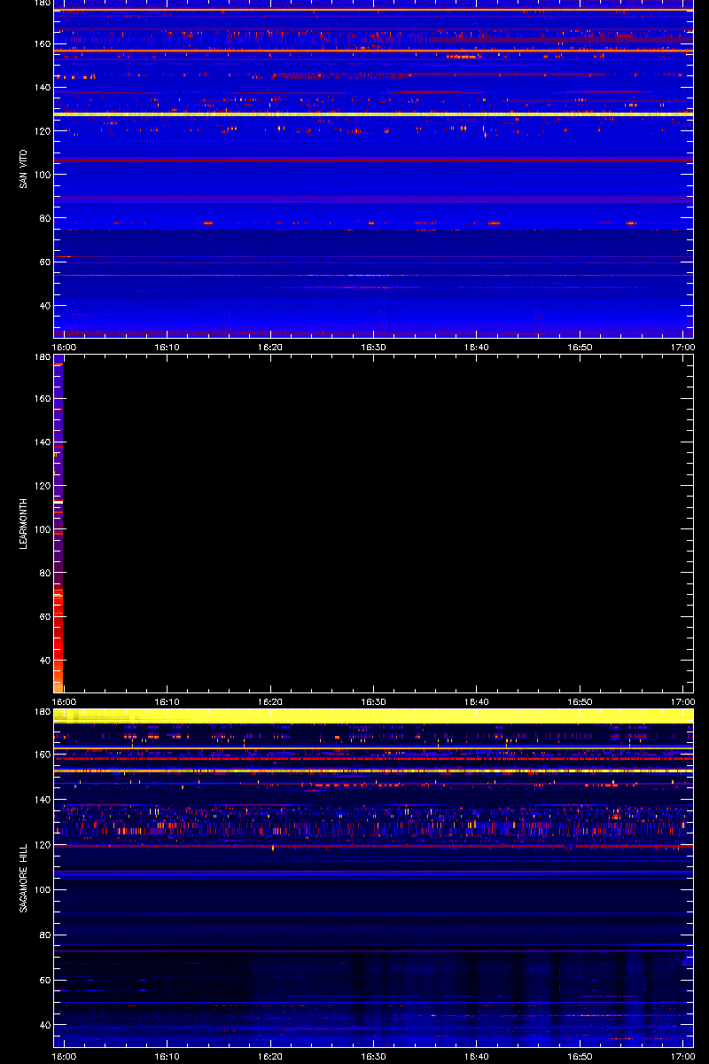Click the 120 frequency tick on Learmonth axis
Viewport: 709px width, 1064px height.
point(42,486)
